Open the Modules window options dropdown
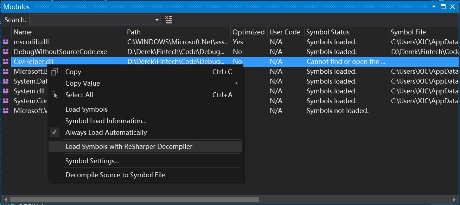 pos(434,7)
